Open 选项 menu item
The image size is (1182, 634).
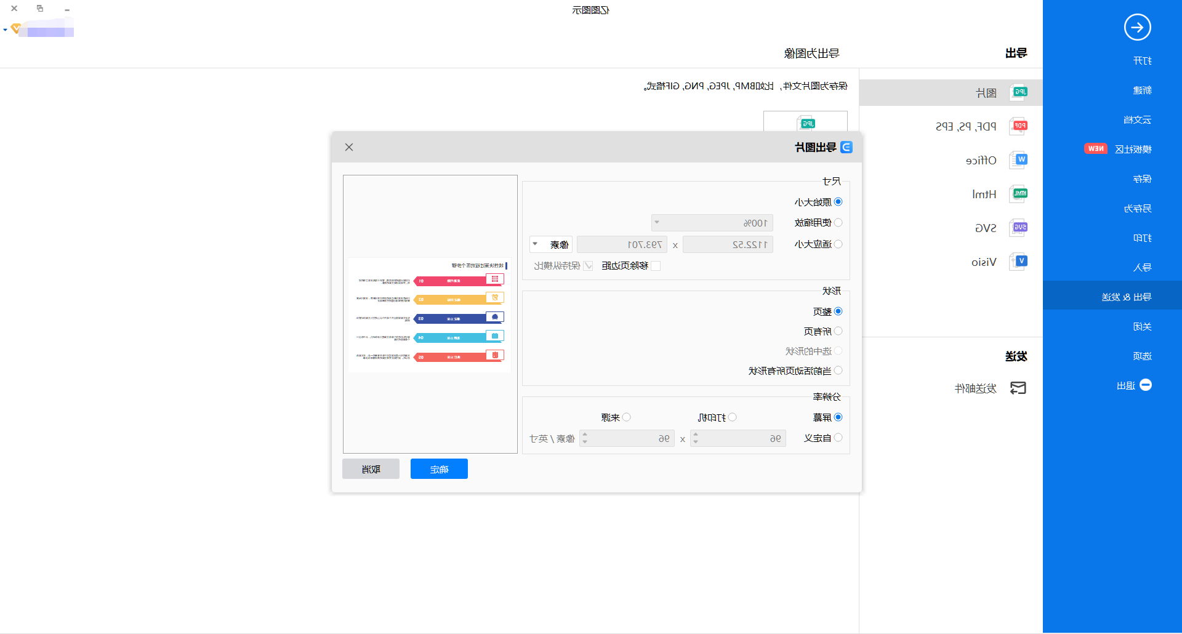tap(1142, 356)
